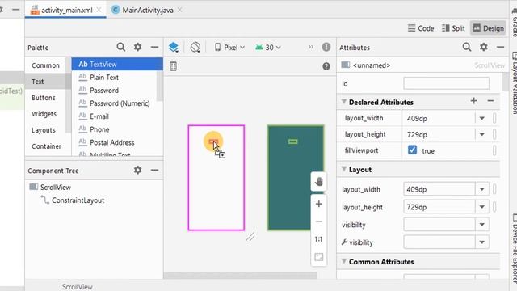
Task: Choose Password palette item
Action: 114,91
